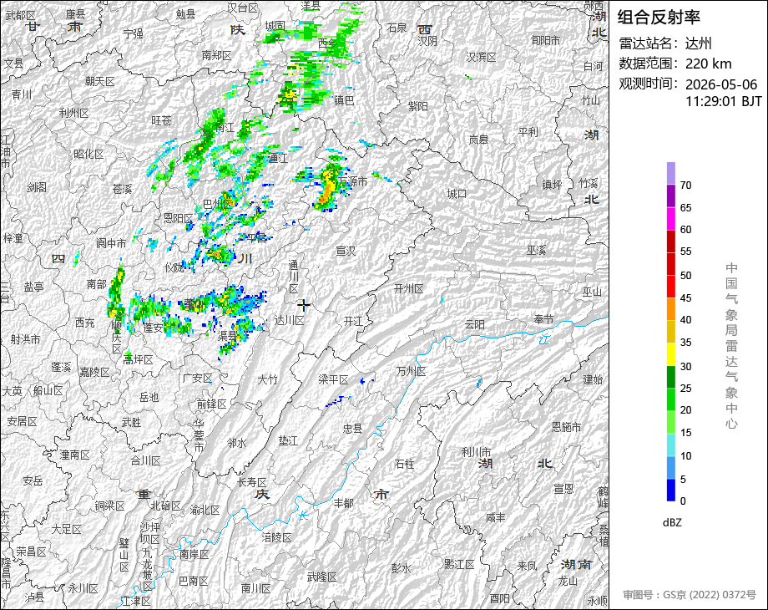
Task: Click the legend value 20
Action: click(x=685, y=410)
